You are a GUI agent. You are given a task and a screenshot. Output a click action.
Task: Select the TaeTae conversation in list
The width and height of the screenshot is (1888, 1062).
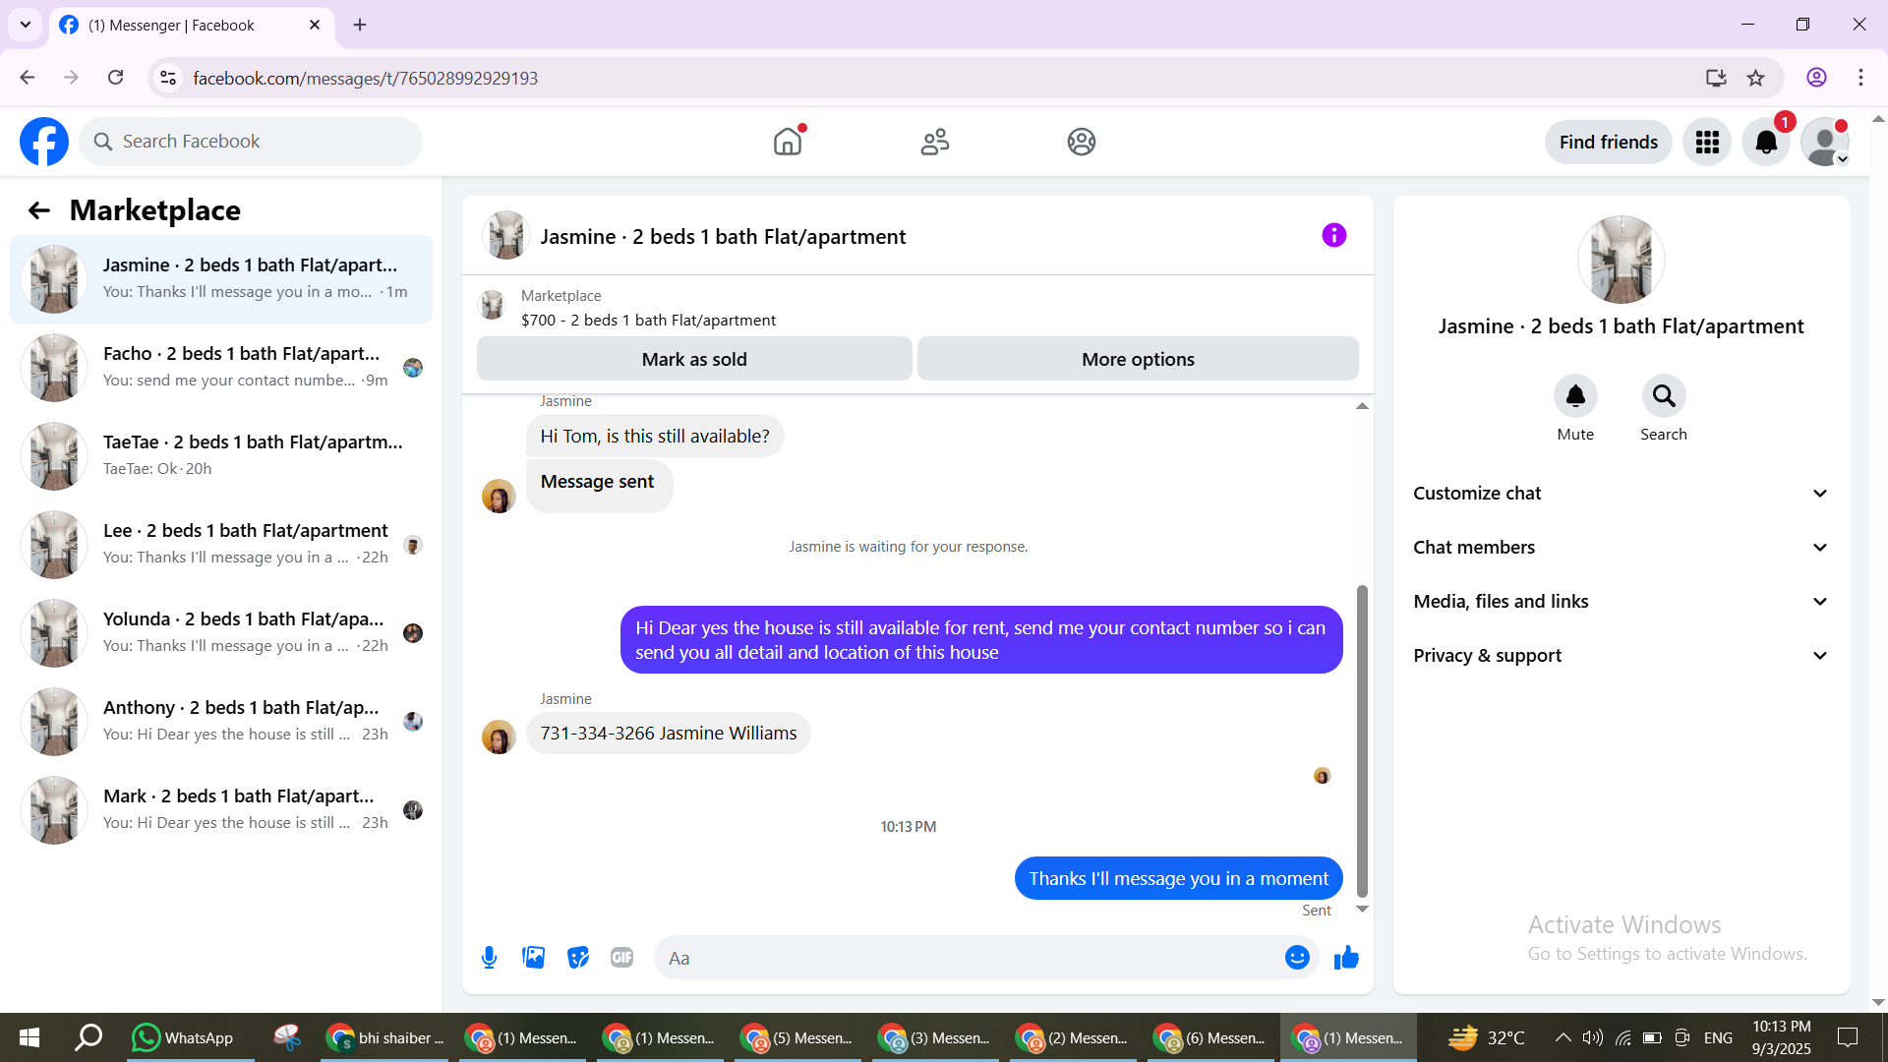[221, 456]
